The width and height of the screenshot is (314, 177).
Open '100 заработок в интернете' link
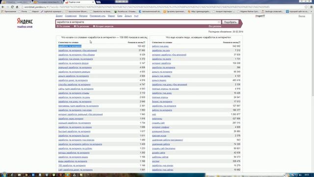[72, 166]
